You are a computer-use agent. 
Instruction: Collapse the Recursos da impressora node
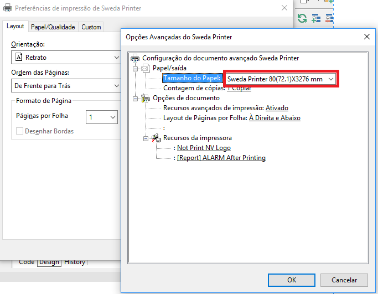(x=146, y=138)
